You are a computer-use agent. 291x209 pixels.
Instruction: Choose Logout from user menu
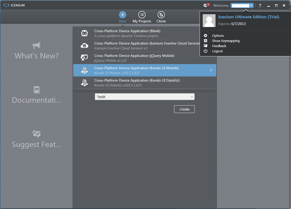point(217,51)
